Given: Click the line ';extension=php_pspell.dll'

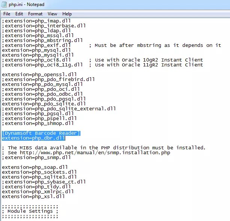Looking at the screenshot, I should pos(39,119).
